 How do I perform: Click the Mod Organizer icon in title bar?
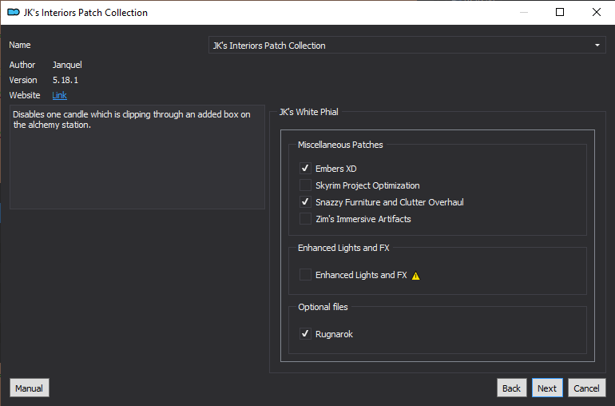(14, 13)
